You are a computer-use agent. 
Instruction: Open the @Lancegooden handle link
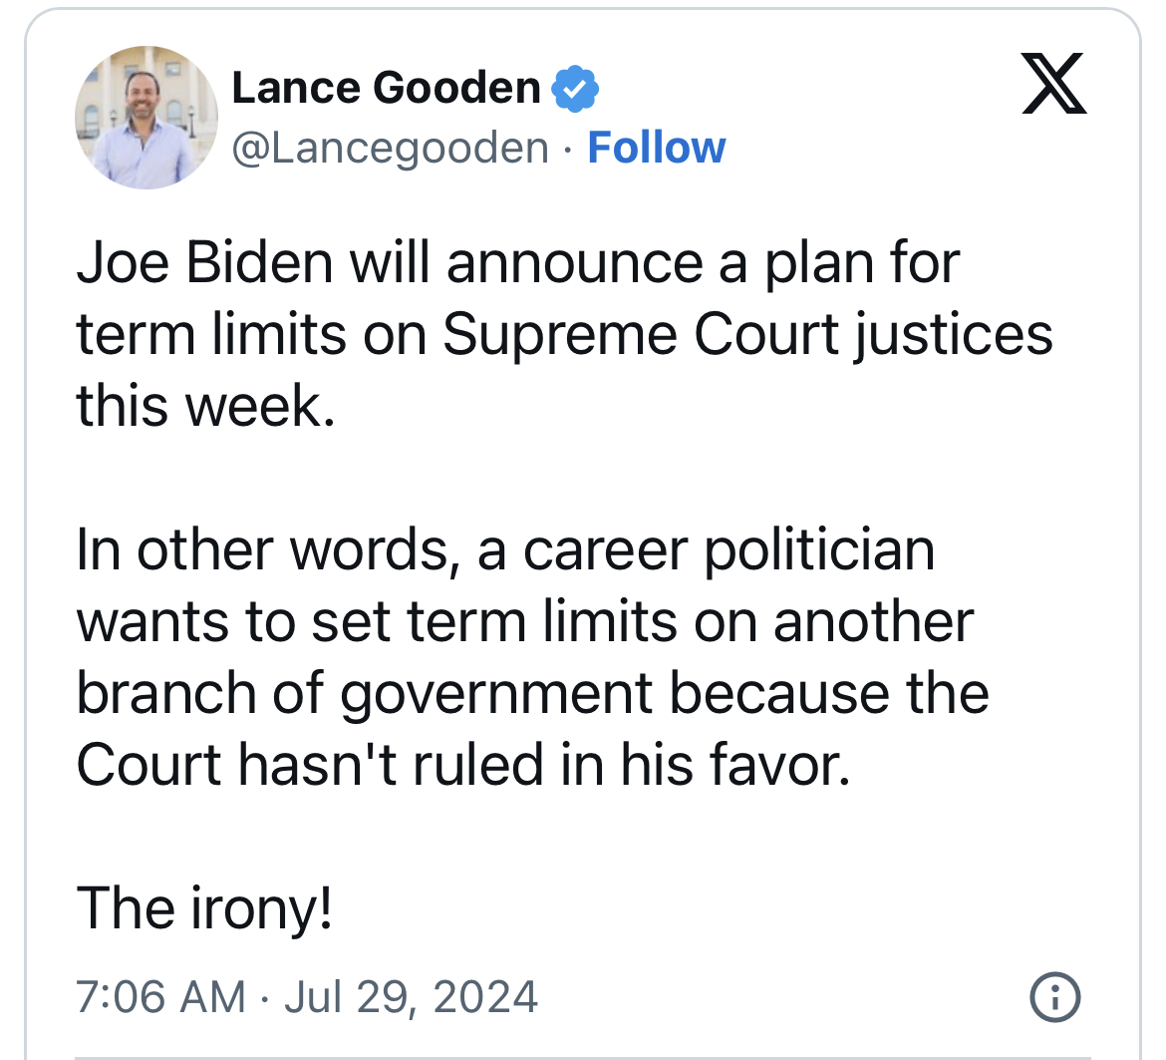click(x=390, y=149)
